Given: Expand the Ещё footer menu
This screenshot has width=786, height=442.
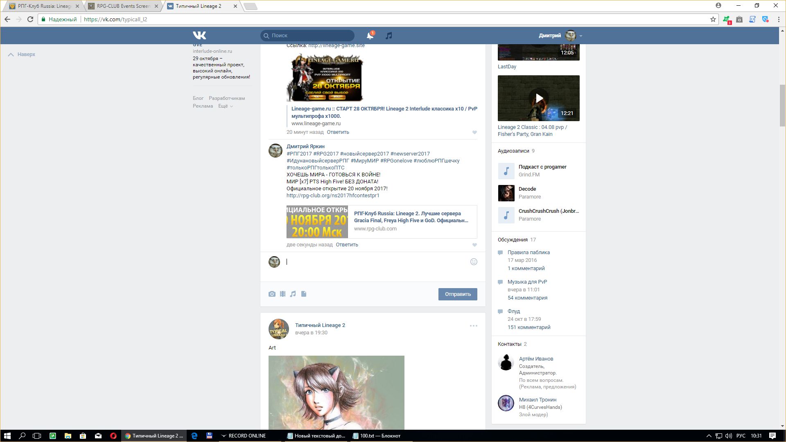Looking at the screenshot, I should pos(225,106).
